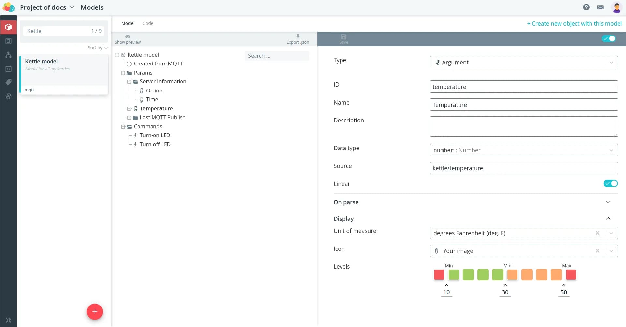Image resolution: width=626 pixels, height=327 pixels.
Task: Collapse the Server information folder
Action: point(129,82)
